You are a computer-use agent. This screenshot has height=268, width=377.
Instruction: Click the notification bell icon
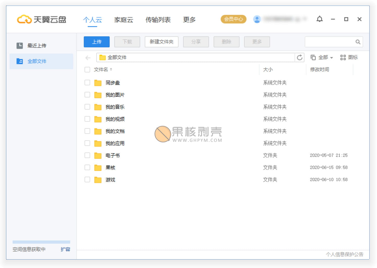point(319,19)
